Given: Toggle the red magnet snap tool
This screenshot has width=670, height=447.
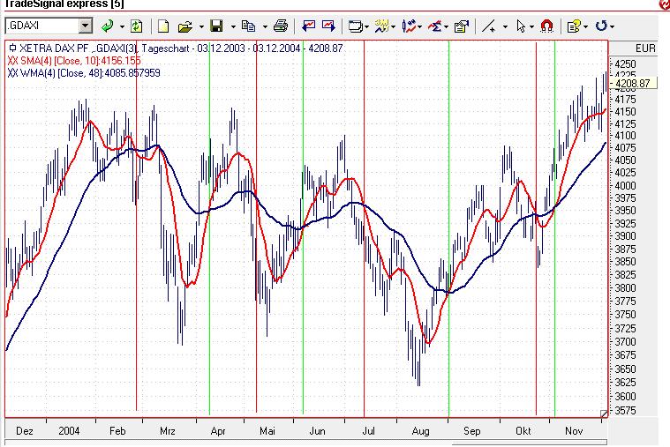Looking at the screenshot, I should pos(546,26).
